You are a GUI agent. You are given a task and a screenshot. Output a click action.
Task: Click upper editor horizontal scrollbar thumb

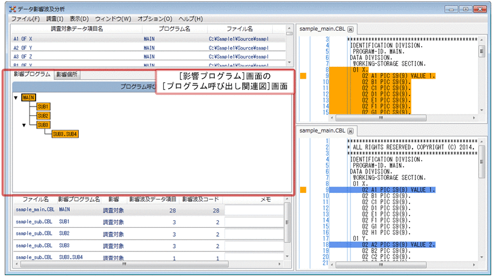(x=381, y=118)
